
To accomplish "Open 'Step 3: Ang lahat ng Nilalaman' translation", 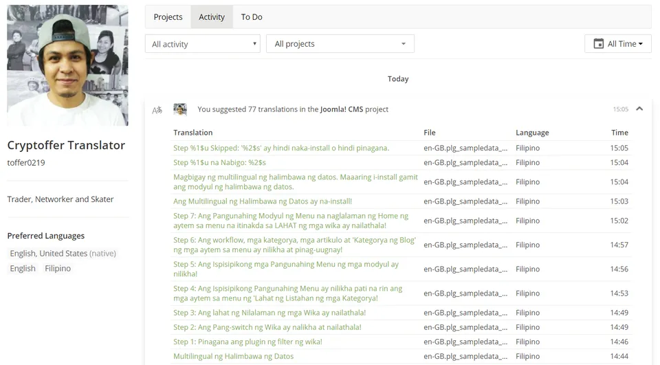I will pos(269,313).
